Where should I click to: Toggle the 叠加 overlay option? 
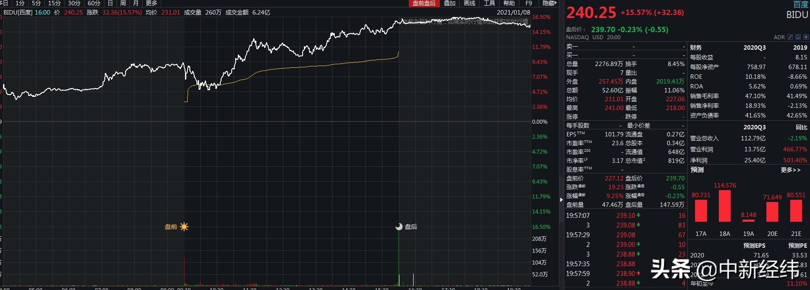449,3
